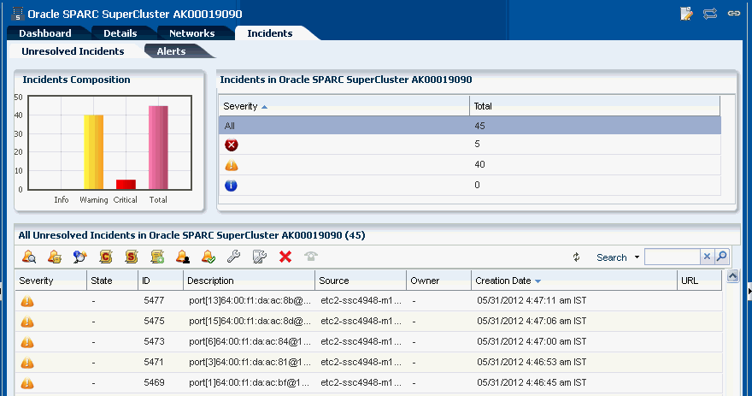The image size is (752, 396).
Task: Open the Search criteria dropdown arrow
Action: tap(637, 257)
